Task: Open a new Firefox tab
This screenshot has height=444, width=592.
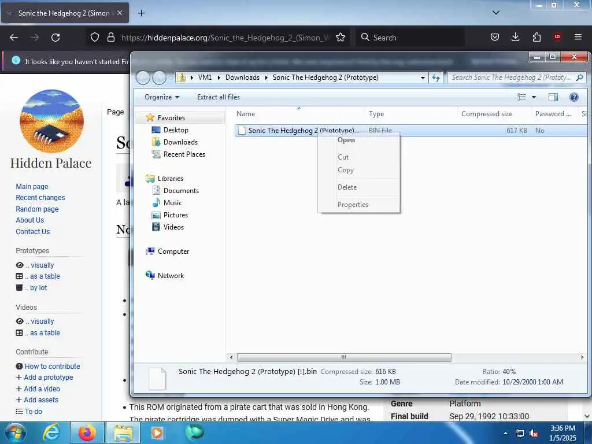Action: tap(141, 13)
